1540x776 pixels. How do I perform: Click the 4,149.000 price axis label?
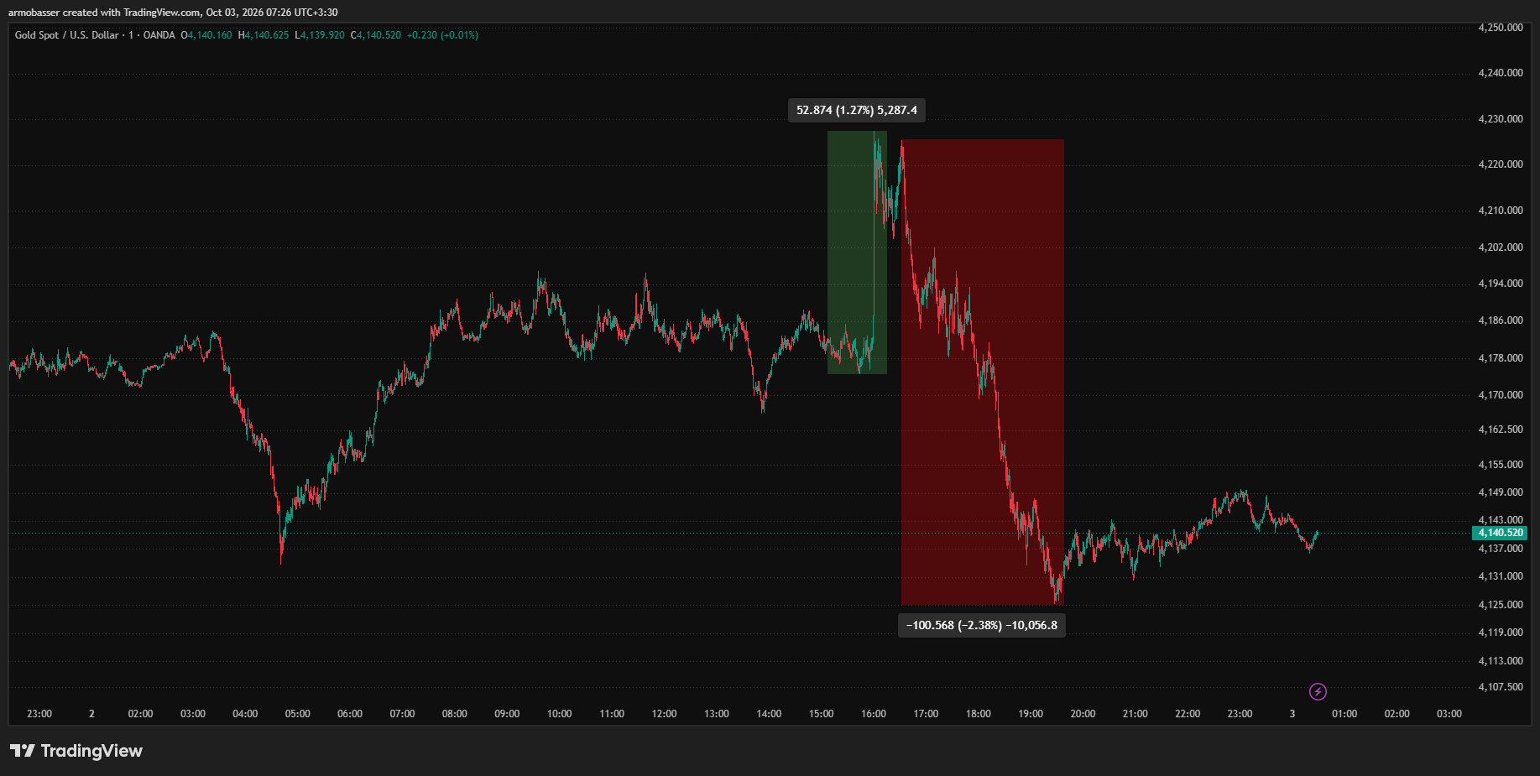[1501, 492]
